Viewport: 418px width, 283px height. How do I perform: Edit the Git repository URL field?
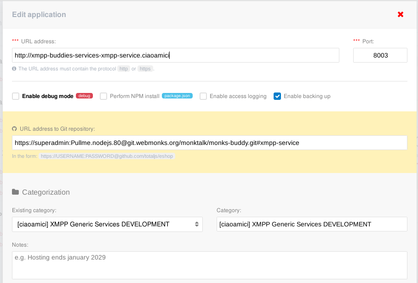pos(209,143)
